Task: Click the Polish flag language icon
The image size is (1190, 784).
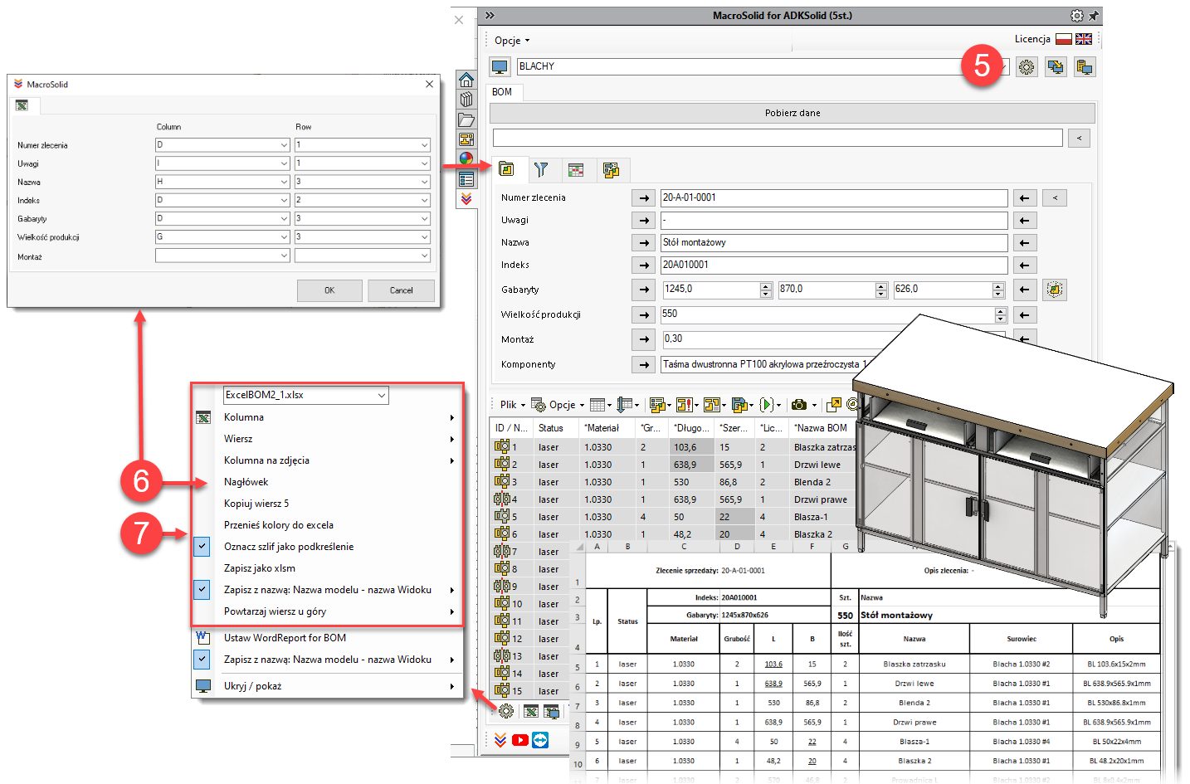Action: coord(1063,39)
